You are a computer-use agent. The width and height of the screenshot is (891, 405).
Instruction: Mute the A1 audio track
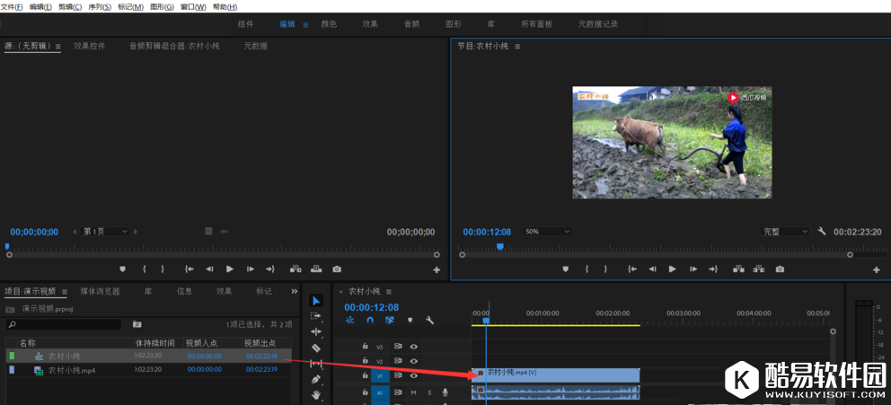(x=414, y=392)
